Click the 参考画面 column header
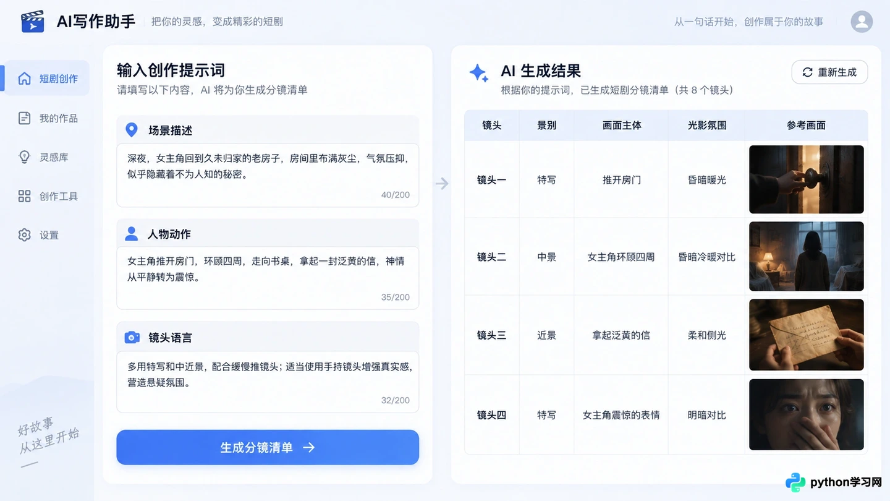Image resolution: width=890 pixels, height=501 pixels. 806,125
